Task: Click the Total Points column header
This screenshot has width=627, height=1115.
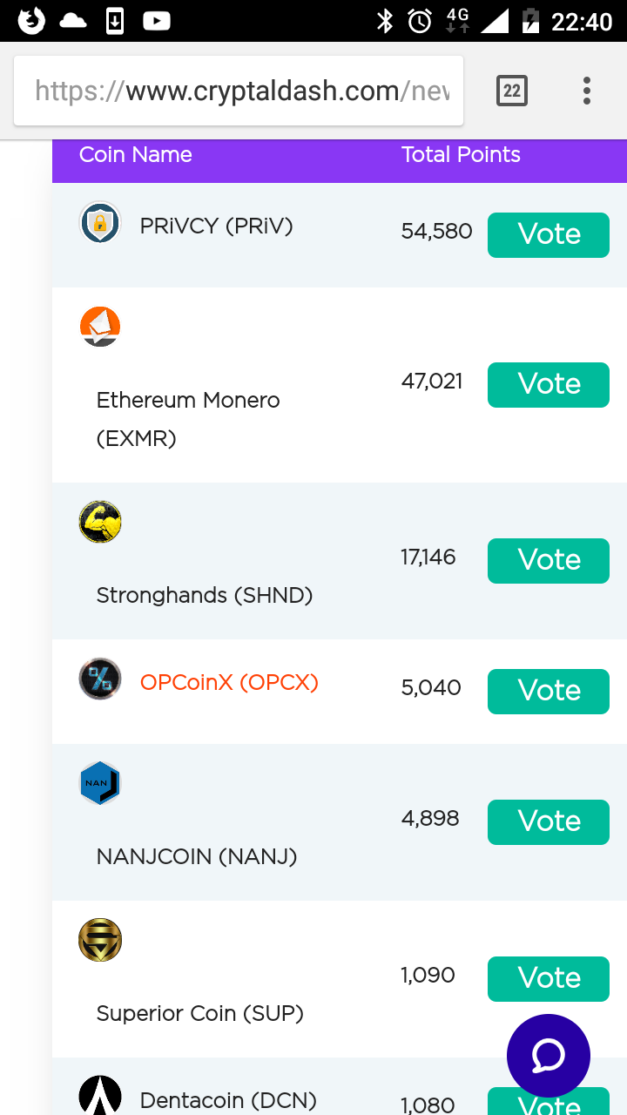Action: pyautogui.click(x=461, y=155)
